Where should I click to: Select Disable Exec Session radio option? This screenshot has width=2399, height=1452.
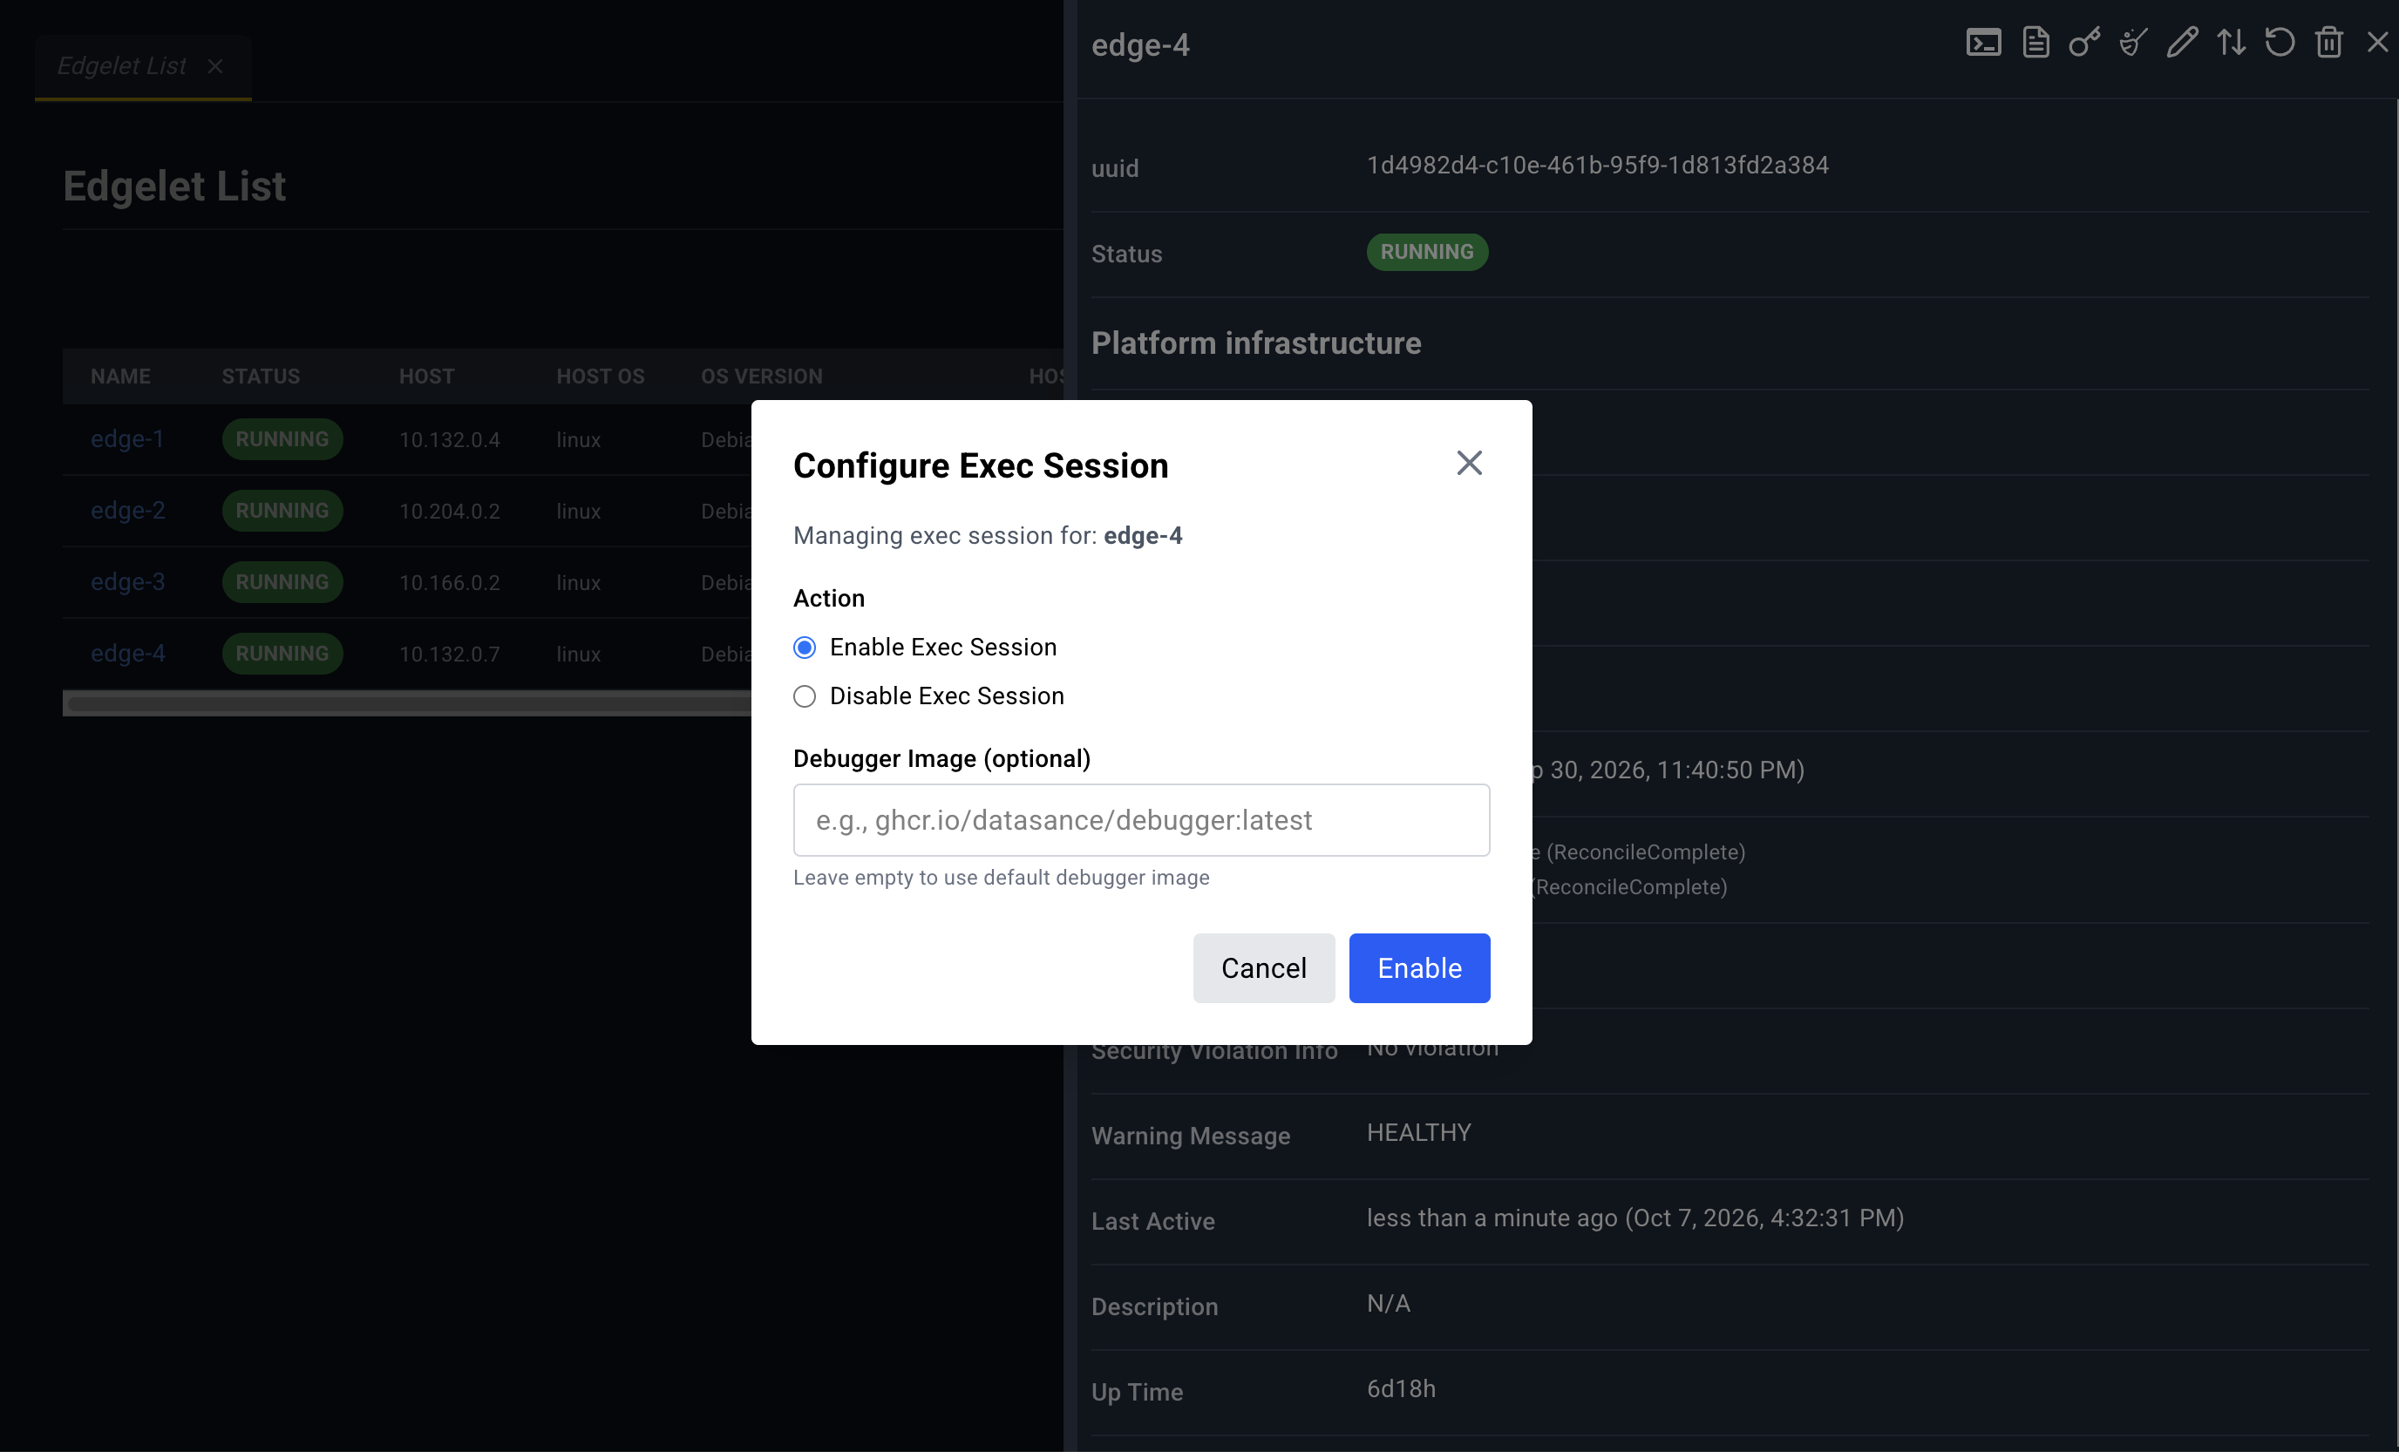click(x=805, y=695)
